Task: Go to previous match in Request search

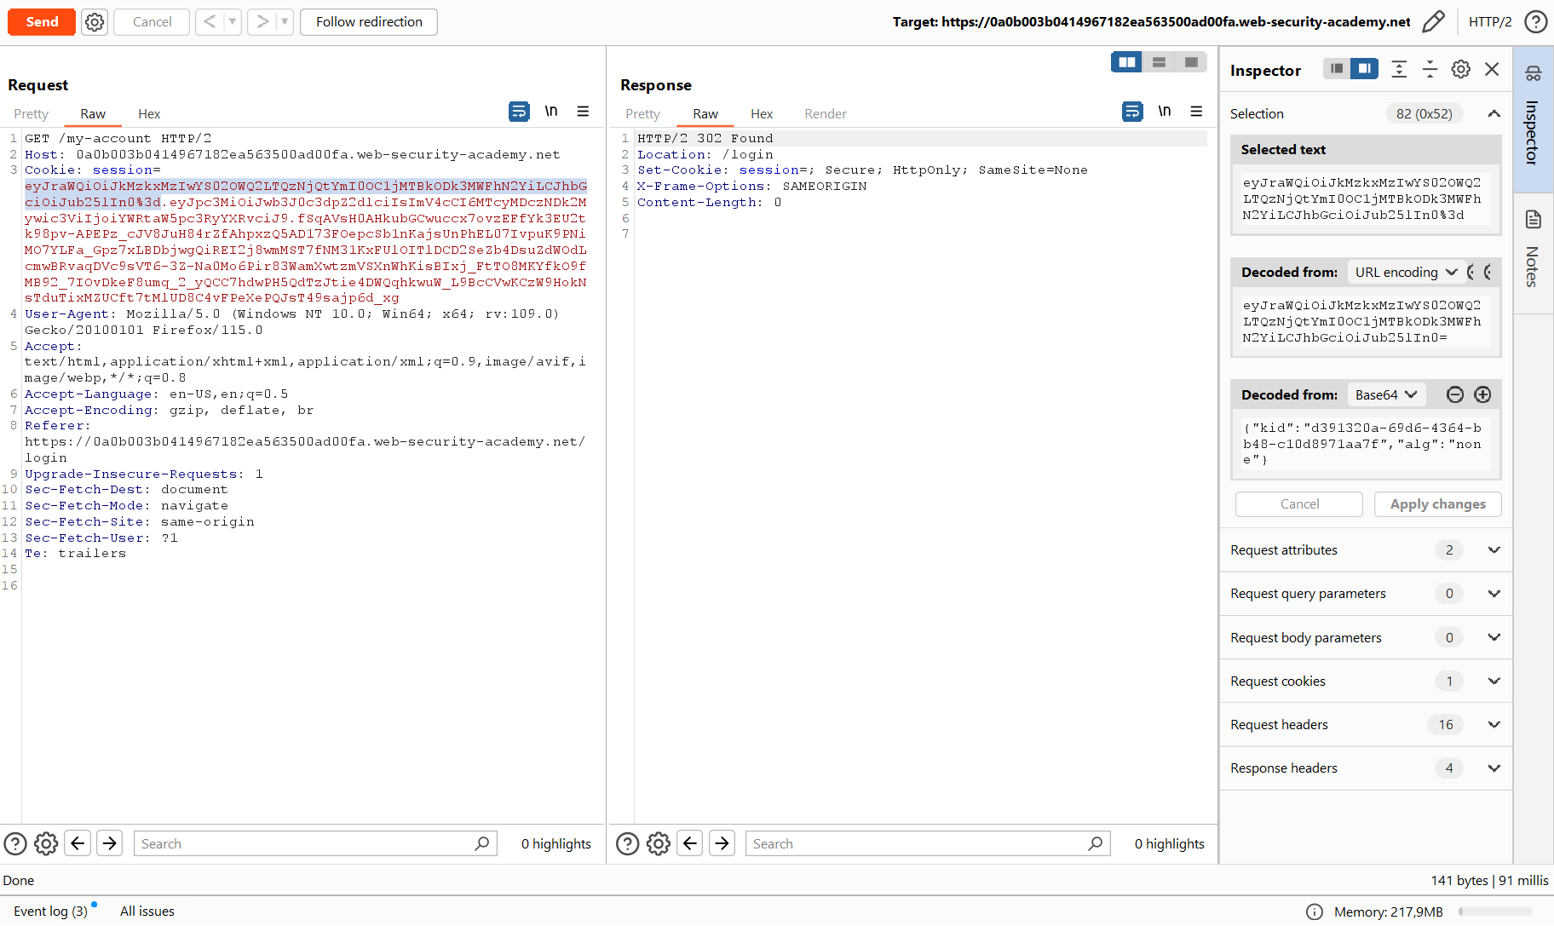Action: (78, 843)
